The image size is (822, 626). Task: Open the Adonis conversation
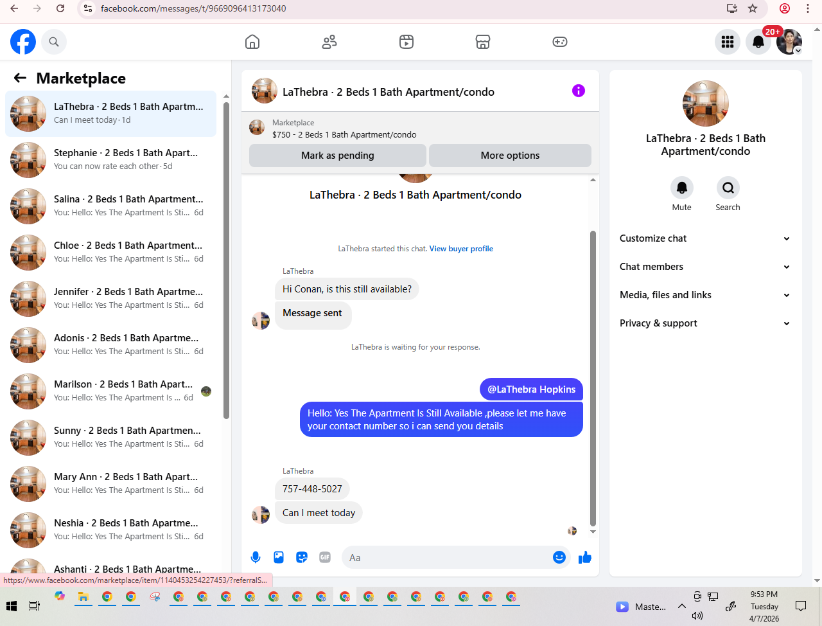tap(110, 345)
